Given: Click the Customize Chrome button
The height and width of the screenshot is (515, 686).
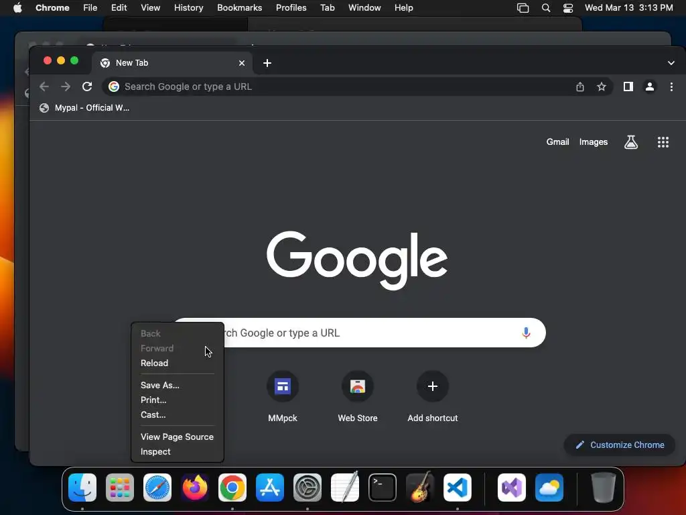Looking at the screenshot, I should [620, 445].
